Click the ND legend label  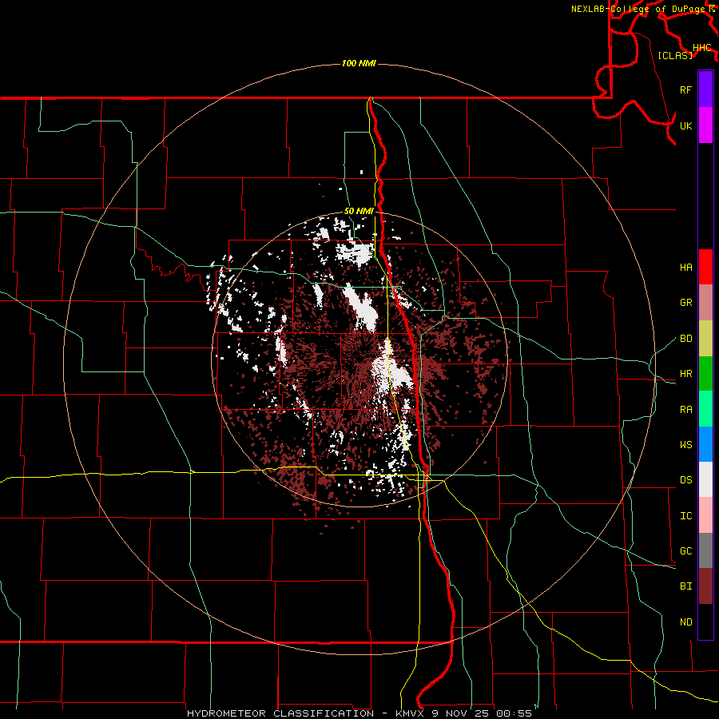pos(685,622)
